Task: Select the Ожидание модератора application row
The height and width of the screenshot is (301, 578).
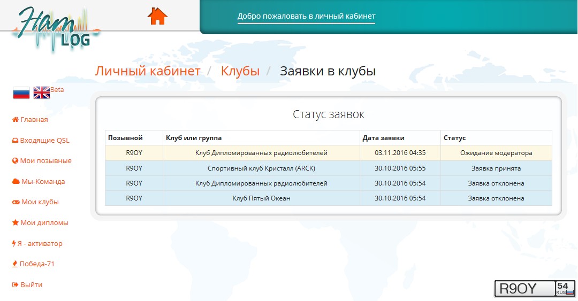Action: click(328, 153)
